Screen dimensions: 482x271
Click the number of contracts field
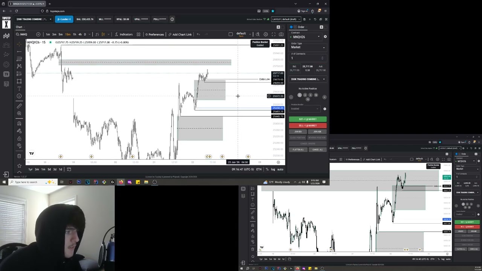point(307,58)
